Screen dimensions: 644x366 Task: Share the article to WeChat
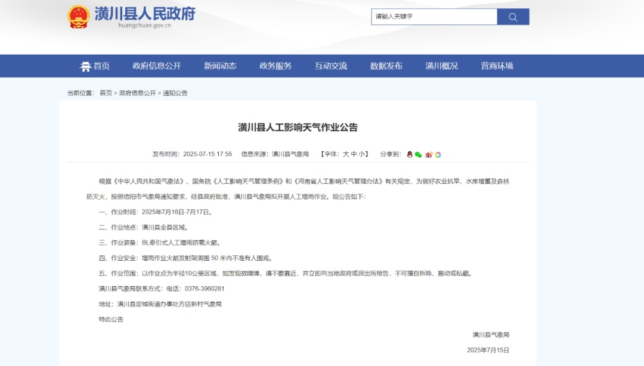coord(418,155)
